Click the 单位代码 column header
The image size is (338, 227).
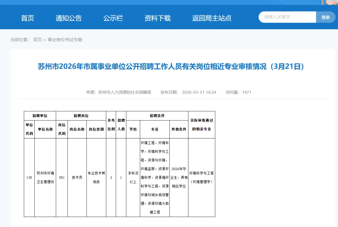(29, 129)
